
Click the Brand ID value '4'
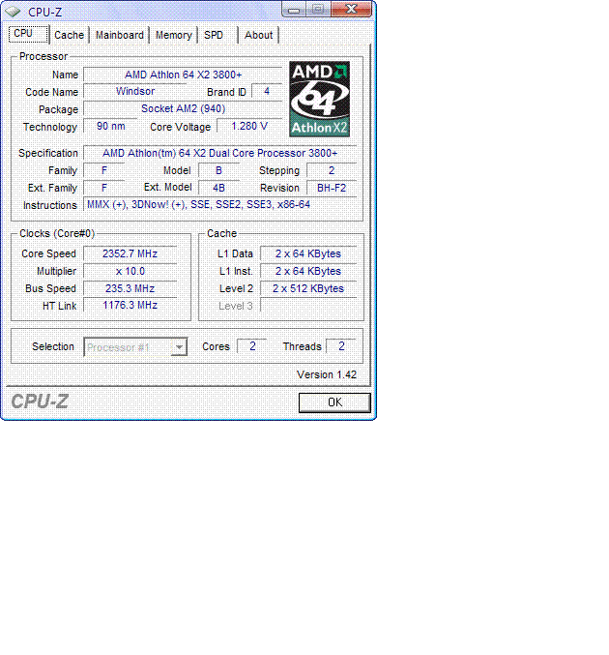pyautogui.click(x=267, y=92)
